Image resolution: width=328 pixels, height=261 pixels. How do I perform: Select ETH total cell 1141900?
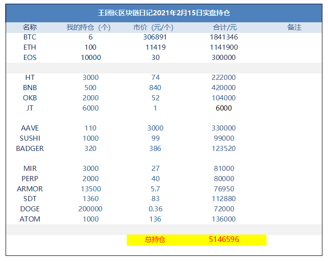(x=224, y=47)
